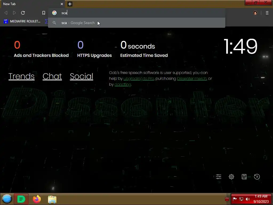
Task: Click the address bar containing 'sca'
Action: (x=136, y=13)
